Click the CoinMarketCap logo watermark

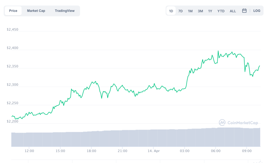(x=238, y=123)
